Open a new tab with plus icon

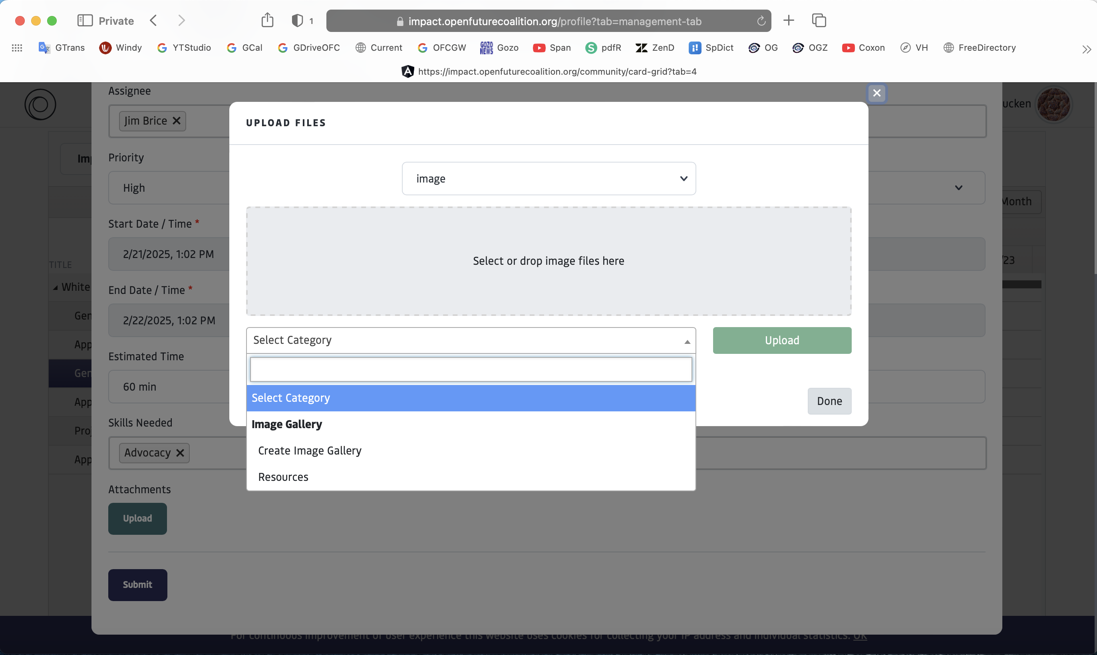789,20
